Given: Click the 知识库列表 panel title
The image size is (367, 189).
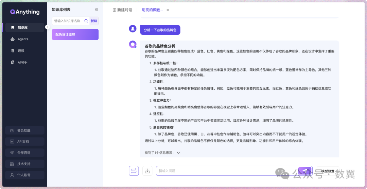Looking at the screenshot, I should click(x=61, y=9).
